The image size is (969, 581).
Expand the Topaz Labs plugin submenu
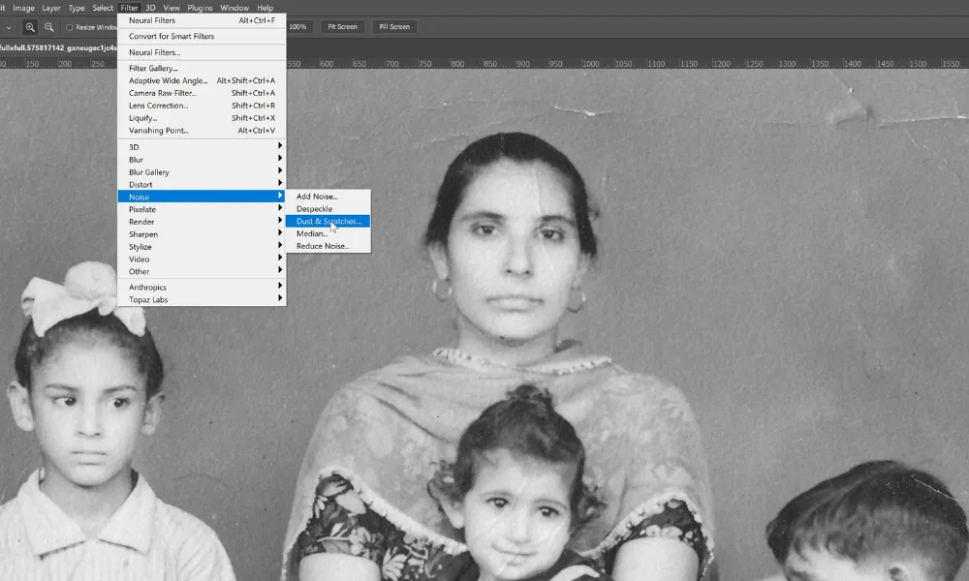202,299
